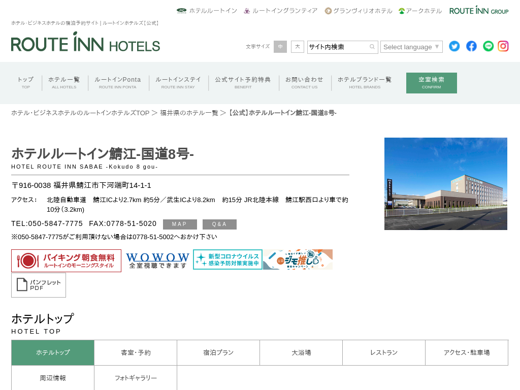
Task: Open ルートインPonta menu item
Action: coord(118,83)
